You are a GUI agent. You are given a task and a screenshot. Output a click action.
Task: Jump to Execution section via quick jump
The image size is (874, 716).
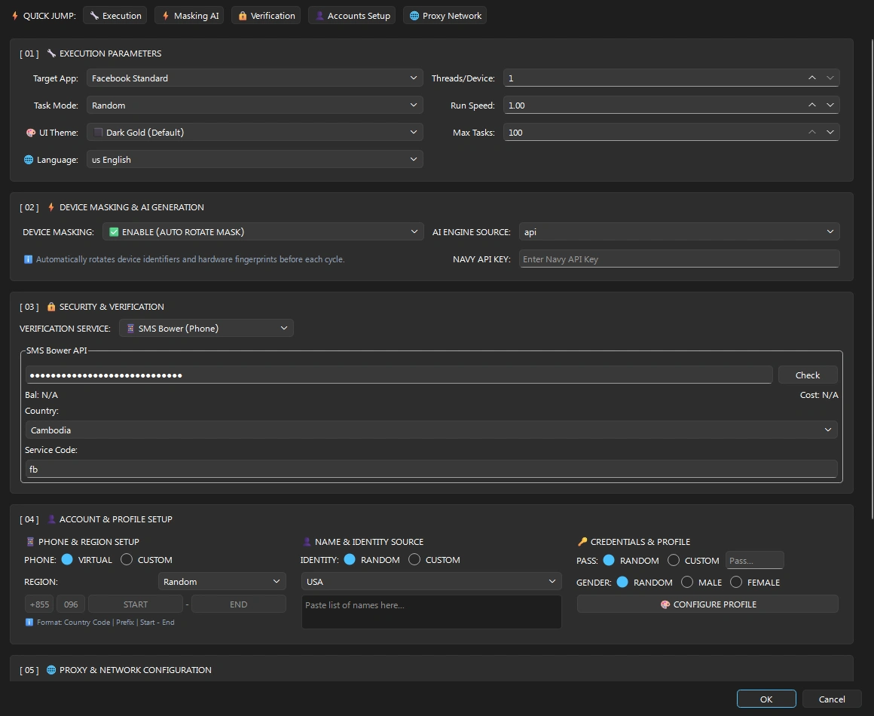115,16
